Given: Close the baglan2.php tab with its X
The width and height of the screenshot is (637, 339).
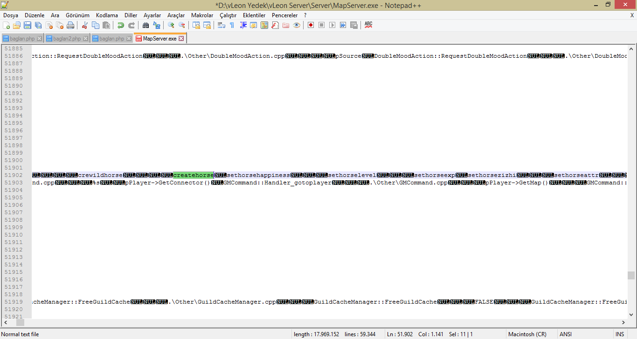Looking at the screenshot, I should tap(85, 39).
